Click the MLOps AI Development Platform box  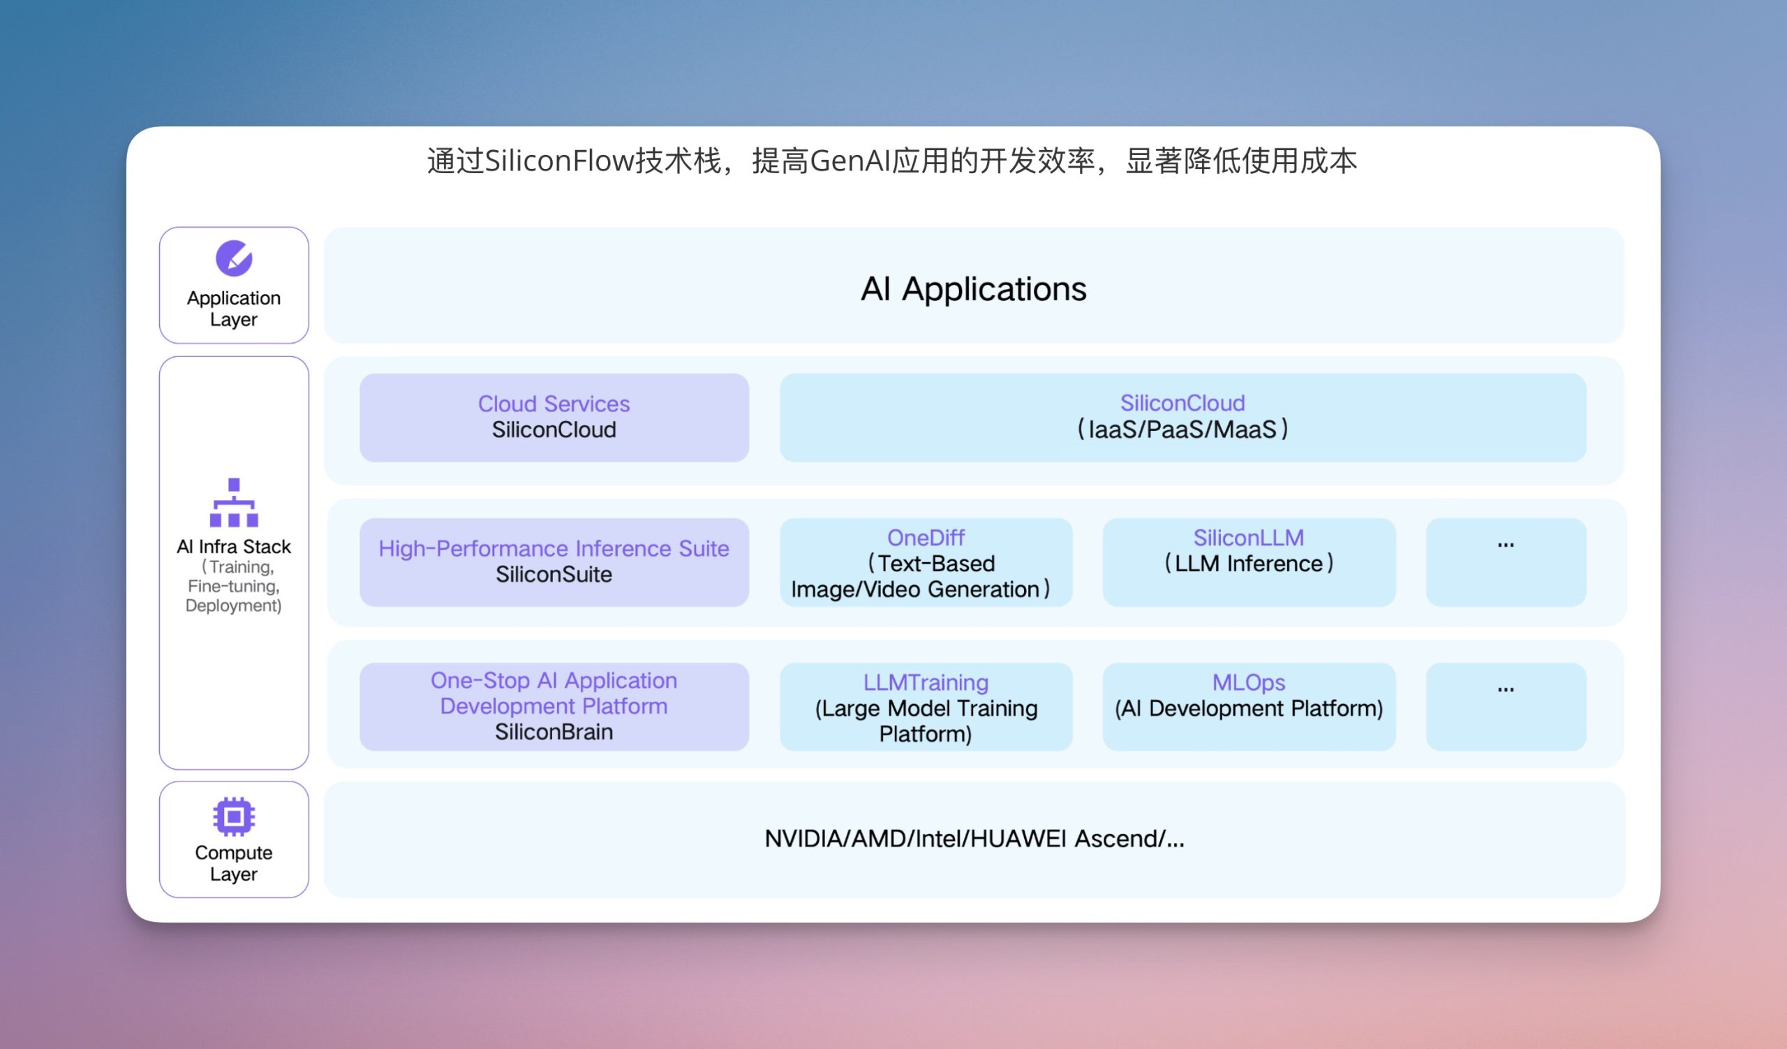(1249, 707)
